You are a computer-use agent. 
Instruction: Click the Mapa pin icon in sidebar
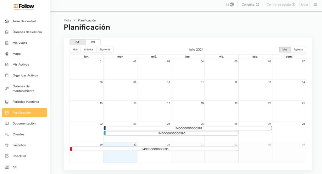pyautogui.click(x=7, y=54)
